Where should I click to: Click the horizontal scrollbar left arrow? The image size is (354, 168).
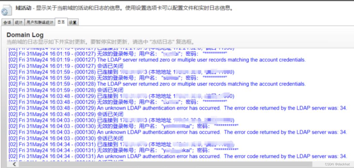coord(14,164)
